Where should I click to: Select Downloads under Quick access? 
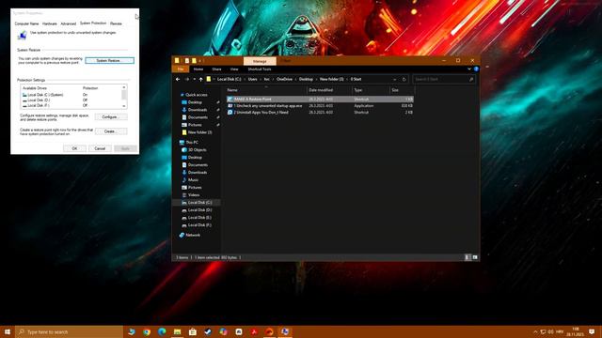(x=198, y=110)
